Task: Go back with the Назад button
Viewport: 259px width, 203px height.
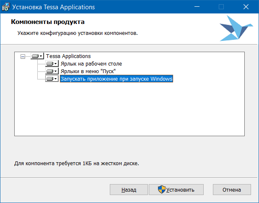Action: [x=129, y=190]
